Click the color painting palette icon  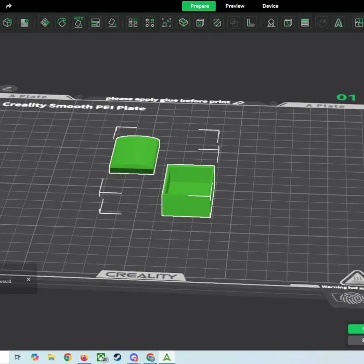321,22
